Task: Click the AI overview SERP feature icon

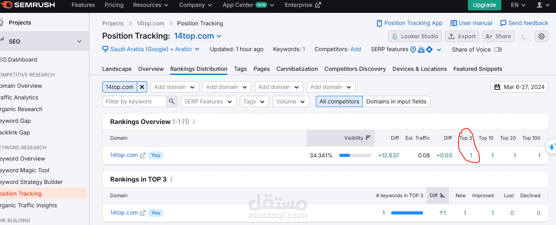Action: [429, 50]
